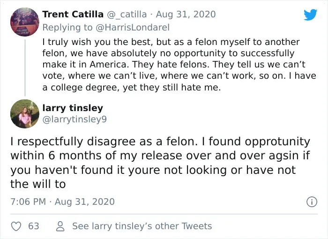The width and height of the screenshot is (328, 239).
Task: Open Trent Catilla's reply text
Action: pos(179,65)
